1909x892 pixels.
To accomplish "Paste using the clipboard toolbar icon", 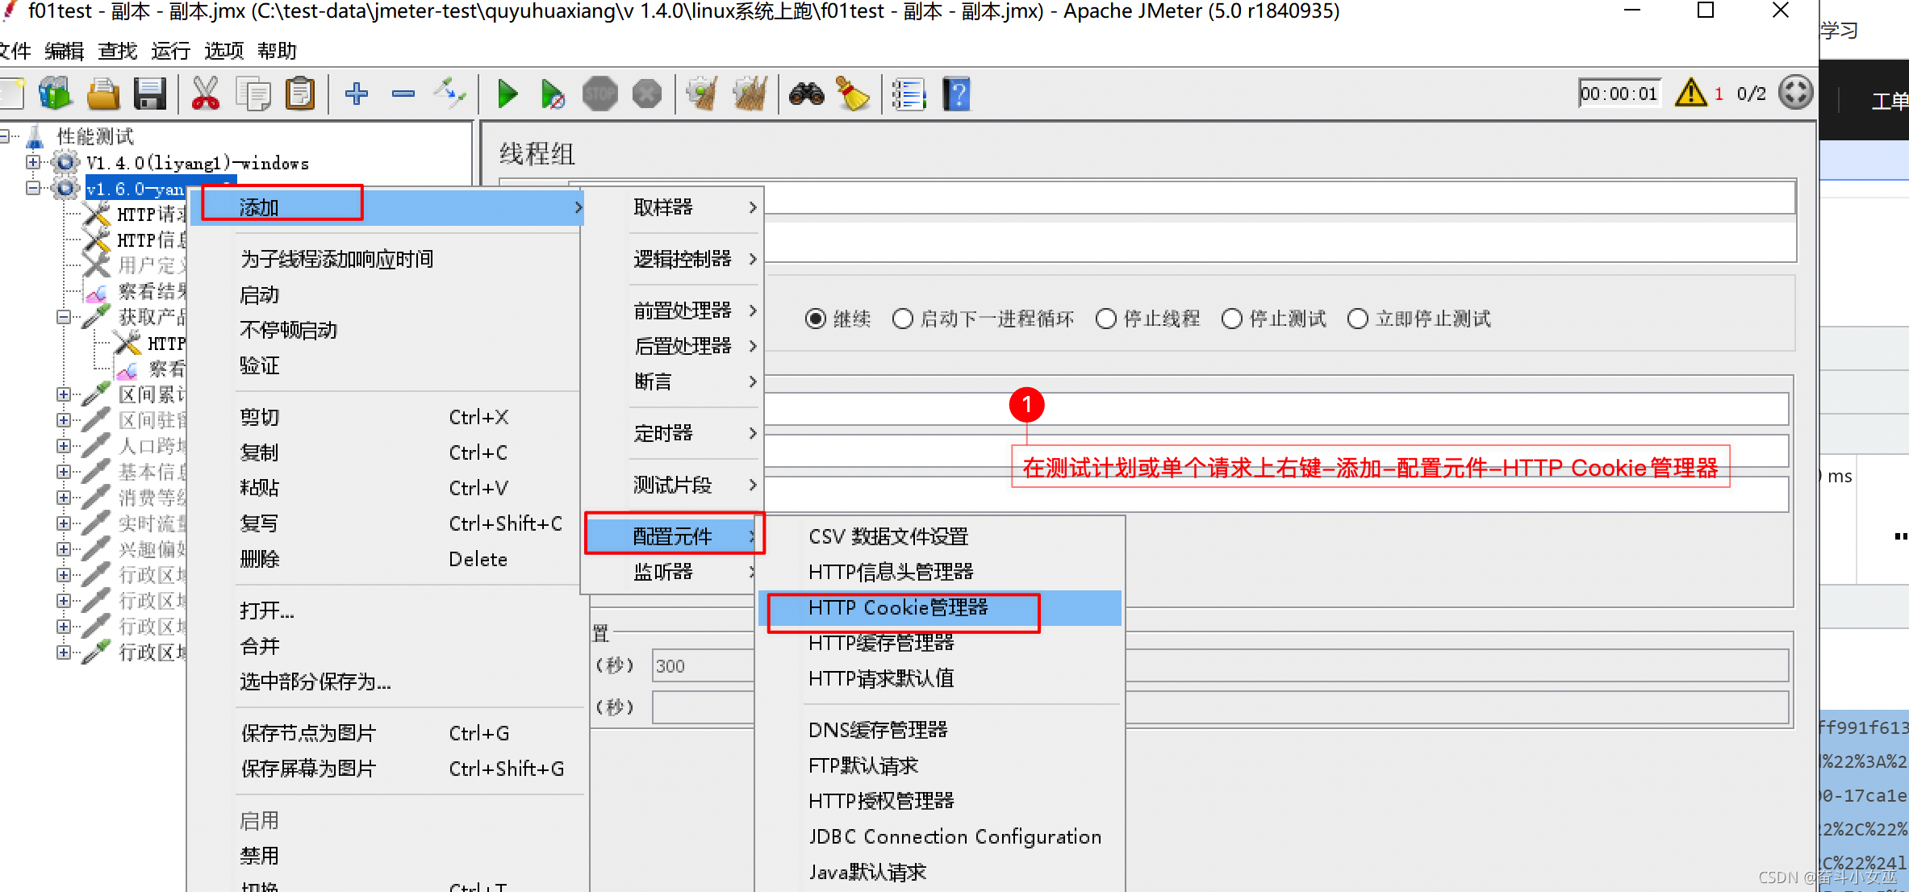I will (300, 94).
